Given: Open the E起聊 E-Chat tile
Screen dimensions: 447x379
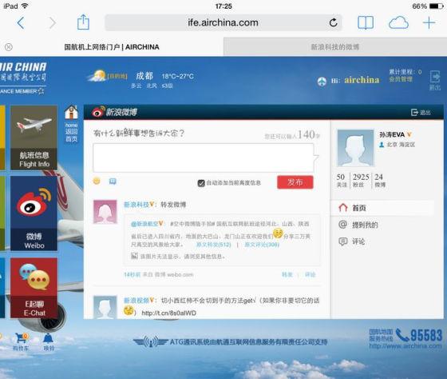Looking at the screenshot, I should [34, 288].
